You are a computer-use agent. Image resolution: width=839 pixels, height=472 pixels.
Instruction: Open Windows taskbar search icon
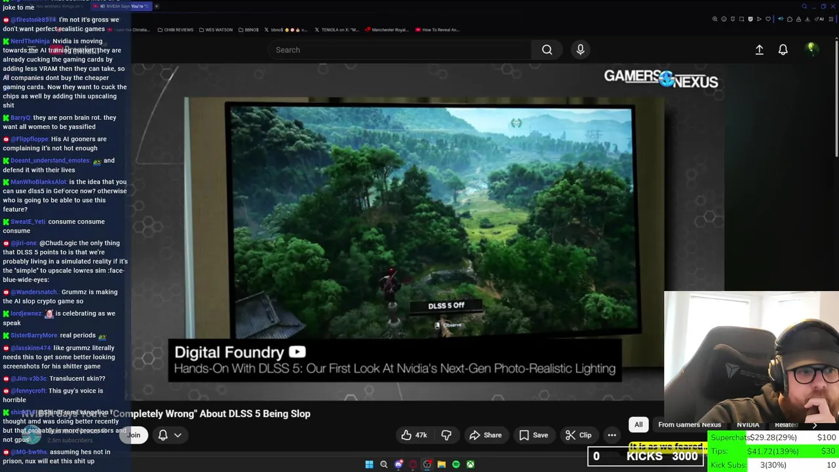383,464
